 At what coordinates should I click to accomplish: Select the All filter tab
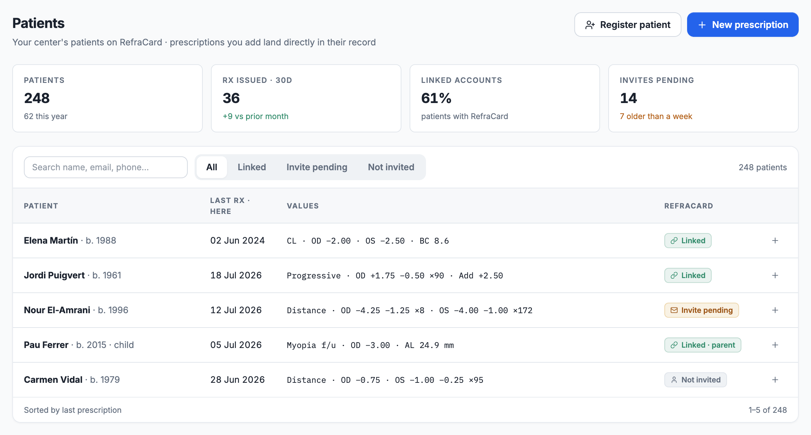pyautogui.click(x=212, y=167)
